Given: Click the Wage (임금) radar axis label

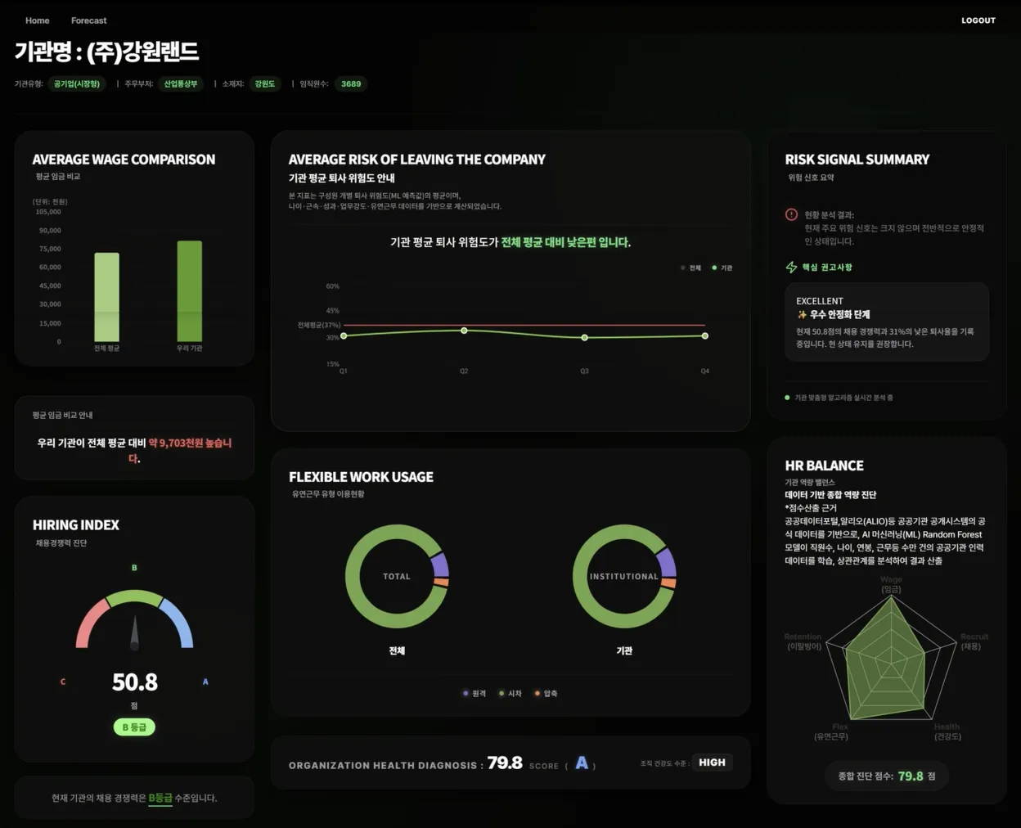Looking at the screenshot, I should tap(891, 584).
